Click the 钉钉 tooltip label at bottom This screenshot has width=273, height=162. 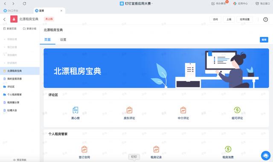[x=134, y=157]
